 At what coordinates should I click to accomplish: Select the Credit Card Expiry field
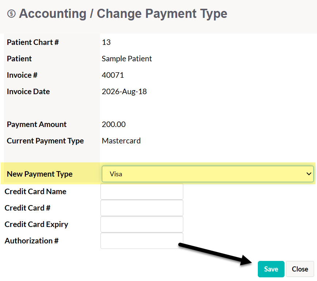coord(142,224)
